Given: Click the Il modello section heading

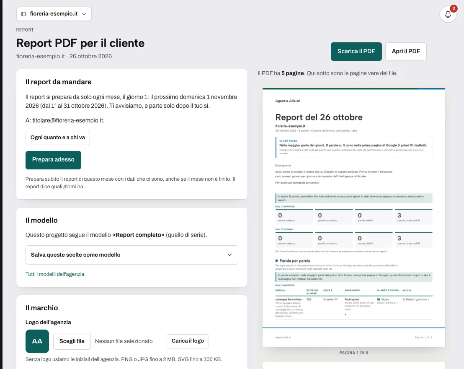Looking at the screenshot, I should point(41,220).
